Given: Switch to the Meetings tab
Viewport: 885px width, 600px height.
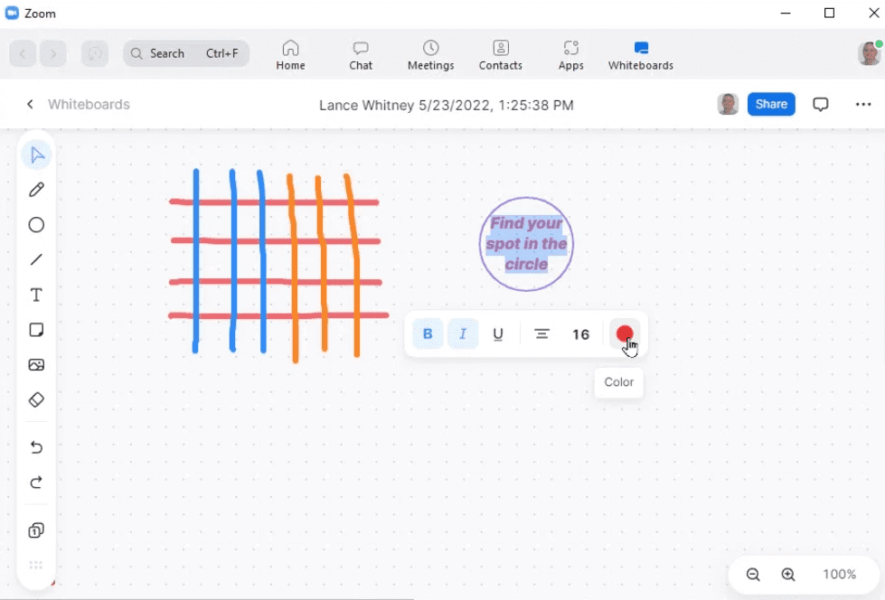Looking at the screenshot, I should (x=430, y=55).
